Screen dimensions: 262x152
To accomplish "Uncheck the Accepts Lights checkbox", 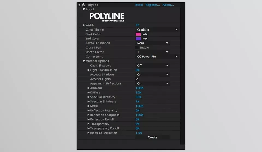I will coord(137,79).
